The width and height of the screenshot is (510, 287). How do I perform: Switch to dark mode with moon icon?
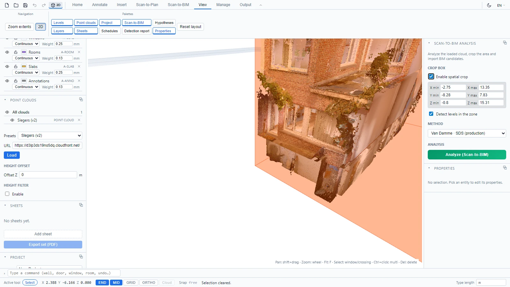click(x=489, y=5)
